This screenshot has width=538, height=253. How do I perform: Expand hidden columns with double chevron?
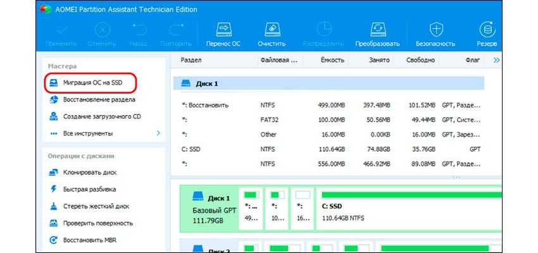click(x=496, y=60)
